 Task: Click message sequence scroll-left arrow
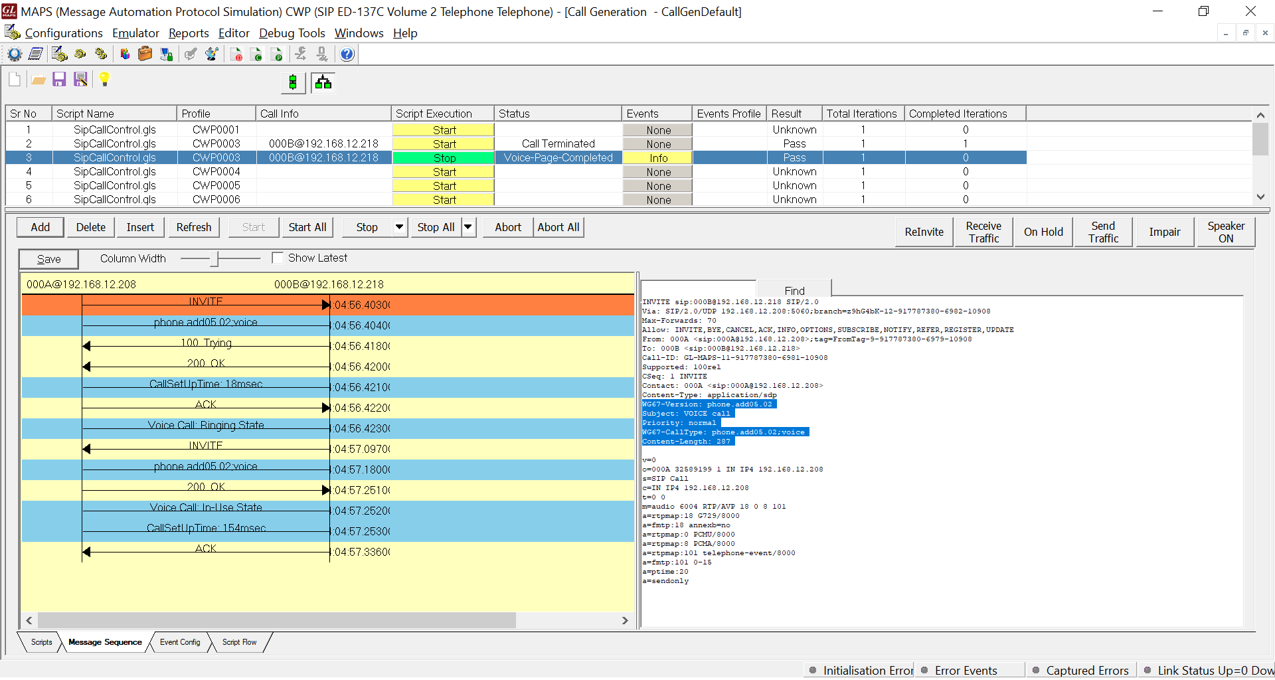pyautogui.click(x=29, y=620)
